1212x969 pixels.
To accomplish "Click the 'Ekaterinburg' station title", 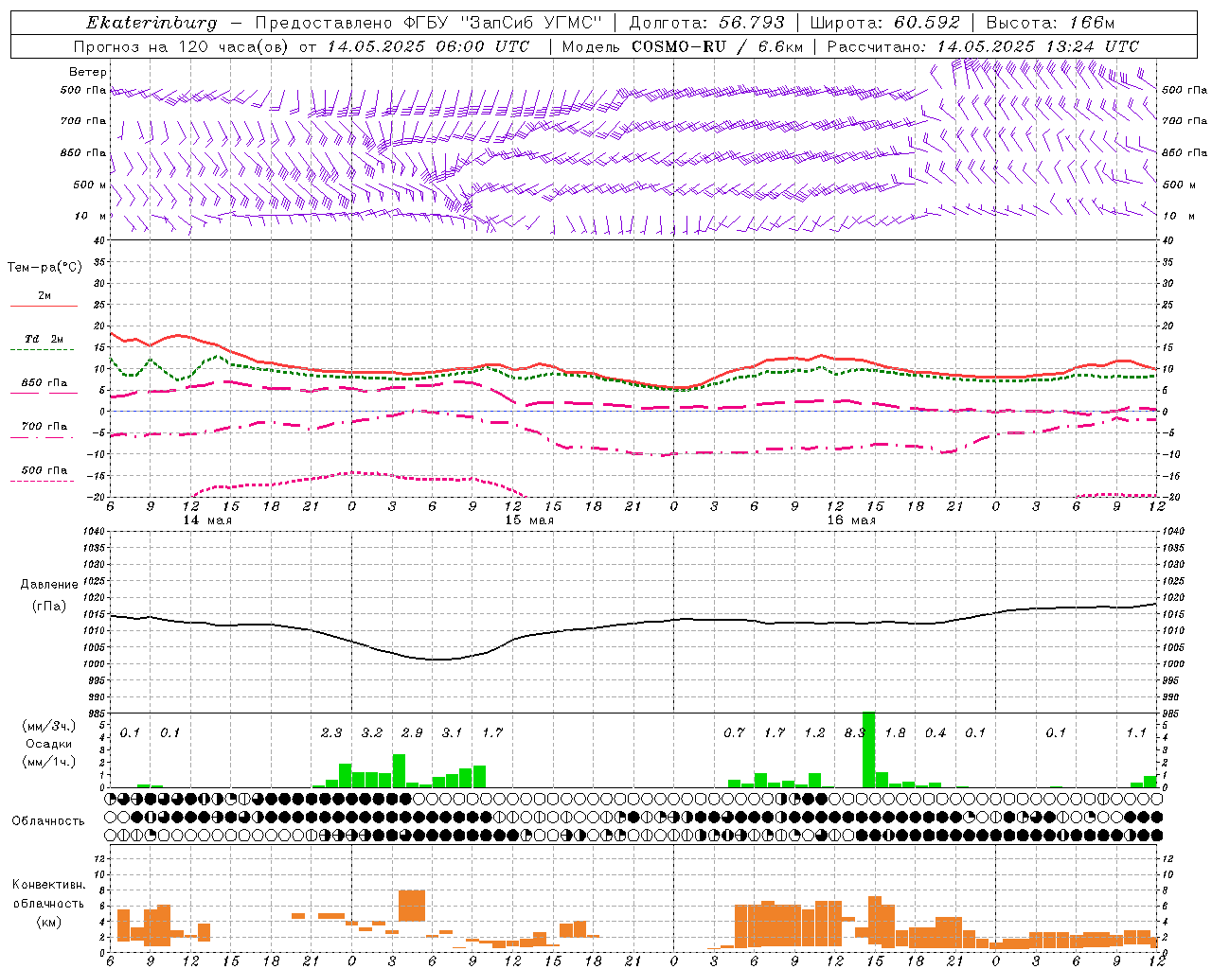I will (151, 23).
